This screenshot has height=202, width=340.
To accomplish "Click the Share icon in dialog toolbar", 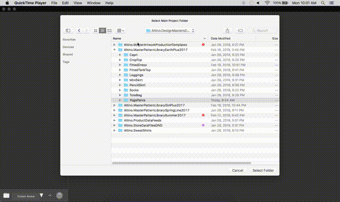I will (227, 31).
